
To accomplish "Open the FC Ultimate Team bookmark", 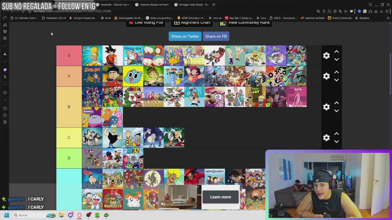I will [x=24, y=18].
